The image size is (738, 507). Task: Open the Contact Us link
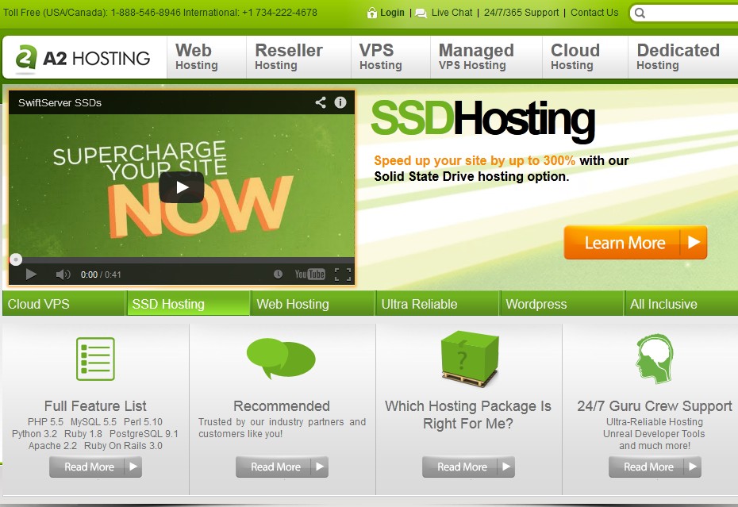pos(594,13)
